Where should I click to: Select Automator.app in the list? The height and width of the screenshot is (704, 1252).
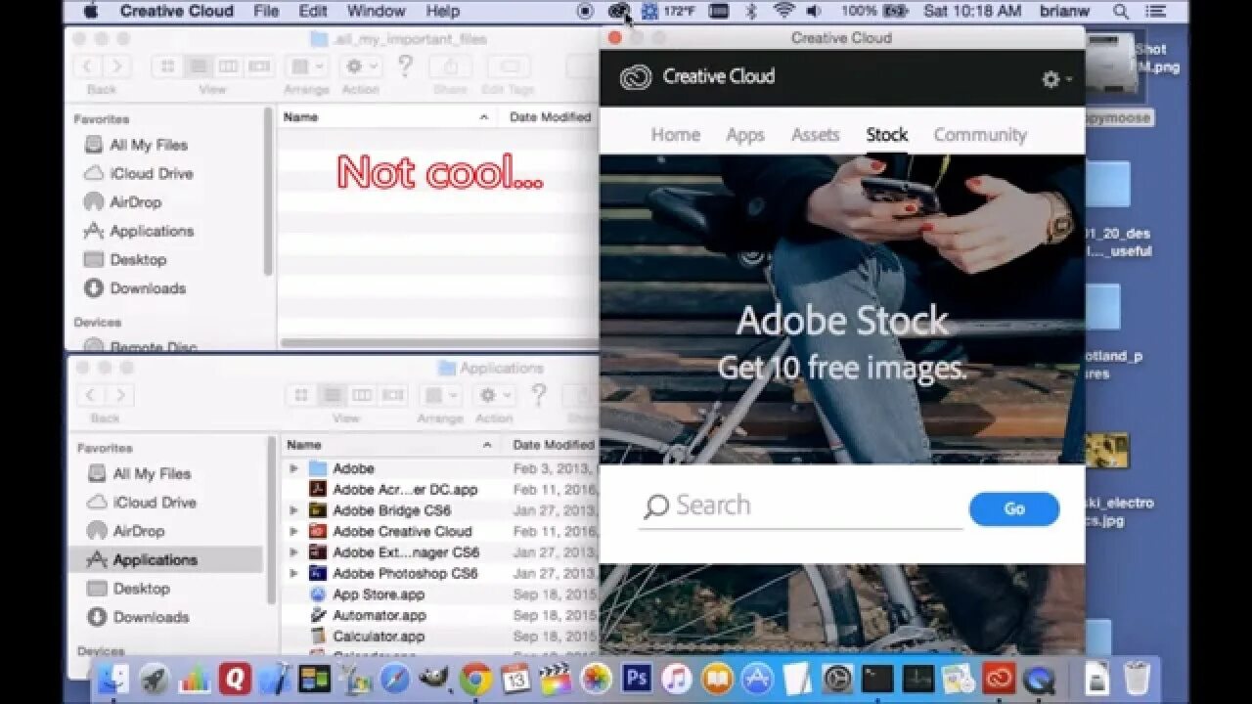pyautogui.click(x=440, y=615)
